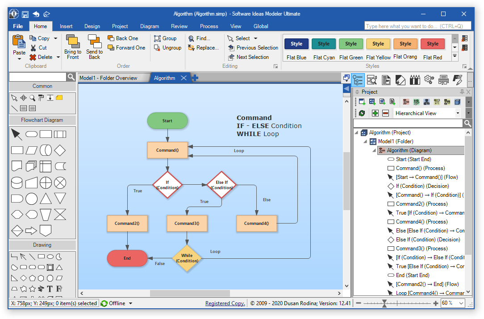Screen dimensions: 484x319
Task: Click the refresh project tree icon
Action: 362,113
